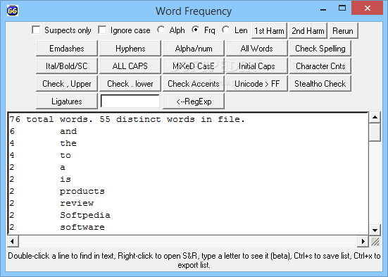The height and width of the screenshot is (277, 388).
Task: Click the window resize grip corner
Action: point(375,241)
